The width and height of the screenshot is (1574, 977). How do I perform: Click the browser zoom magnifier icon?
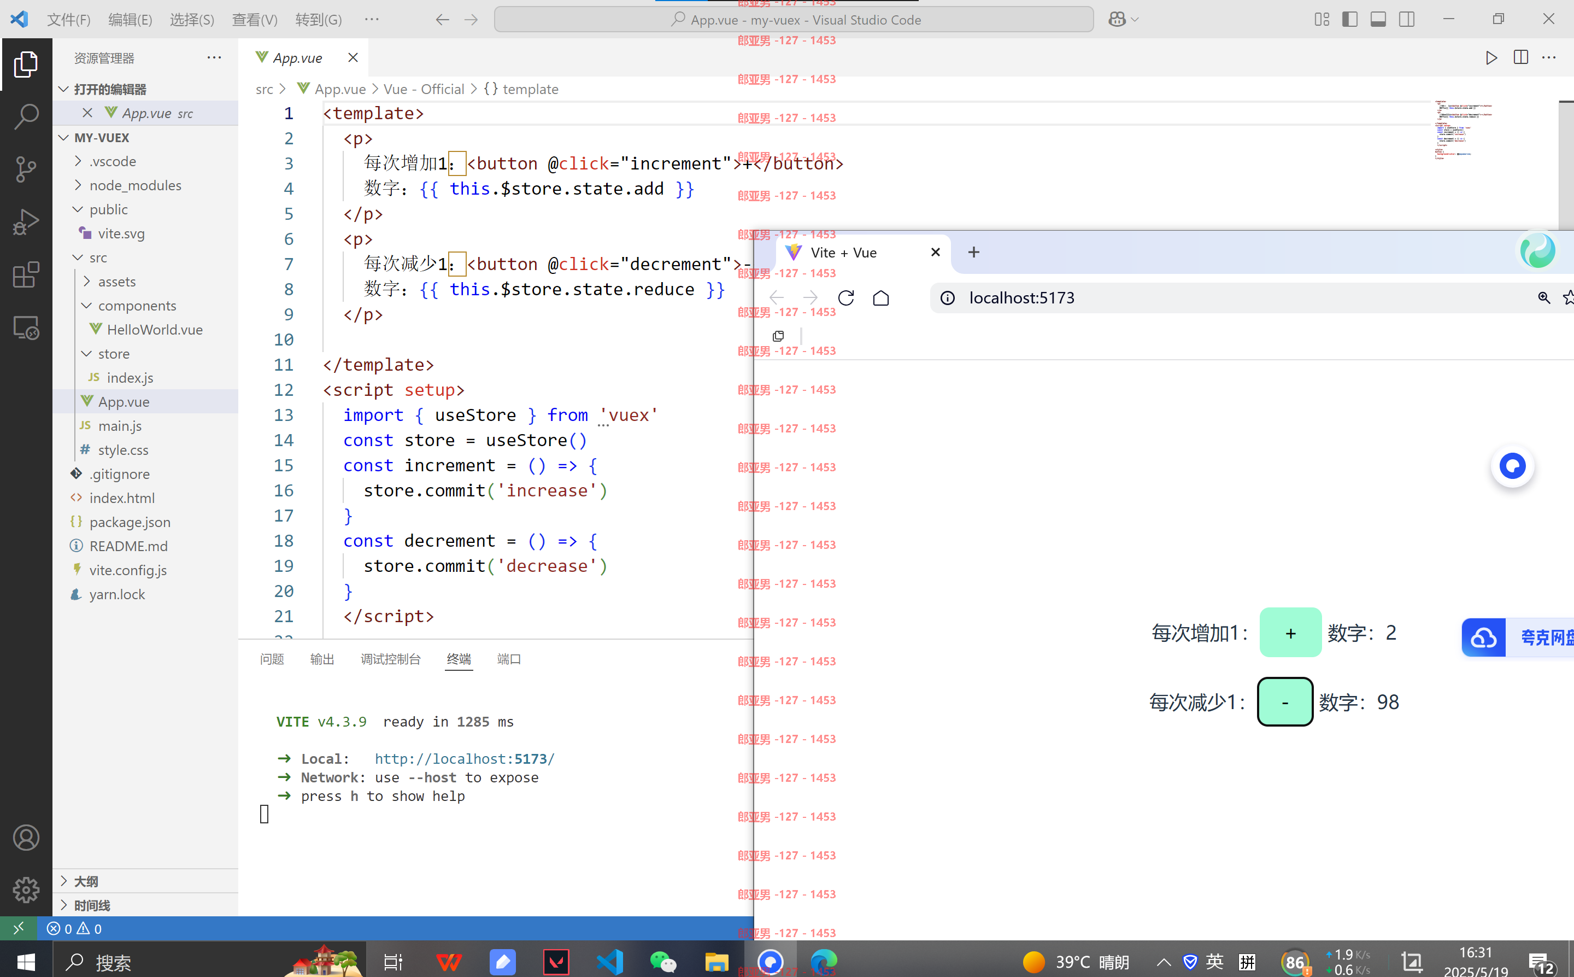click(x=1543, y=298)
